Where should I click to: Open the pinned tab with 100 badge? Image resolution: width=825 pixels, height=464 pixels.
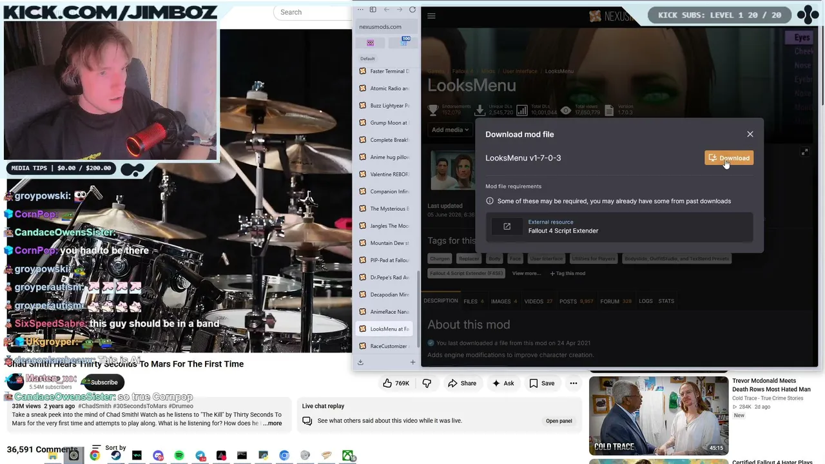click(404, 42)
